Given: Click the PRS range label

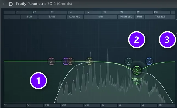Looking at the screenshot, I should (x=140, y=17).
